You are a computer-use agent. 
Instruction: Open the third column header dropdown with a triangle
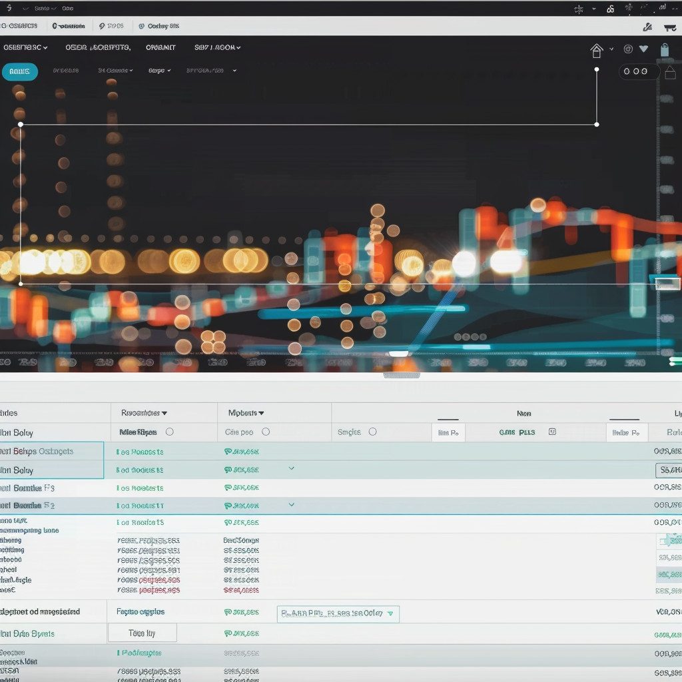tap(246, 413)
